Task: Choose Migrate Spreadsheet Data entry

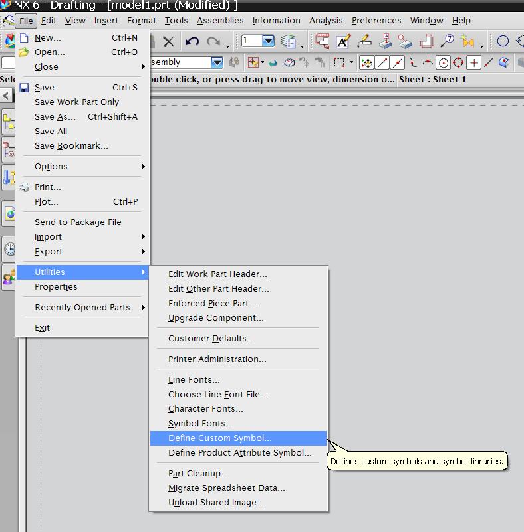Action: pos(239,488)
